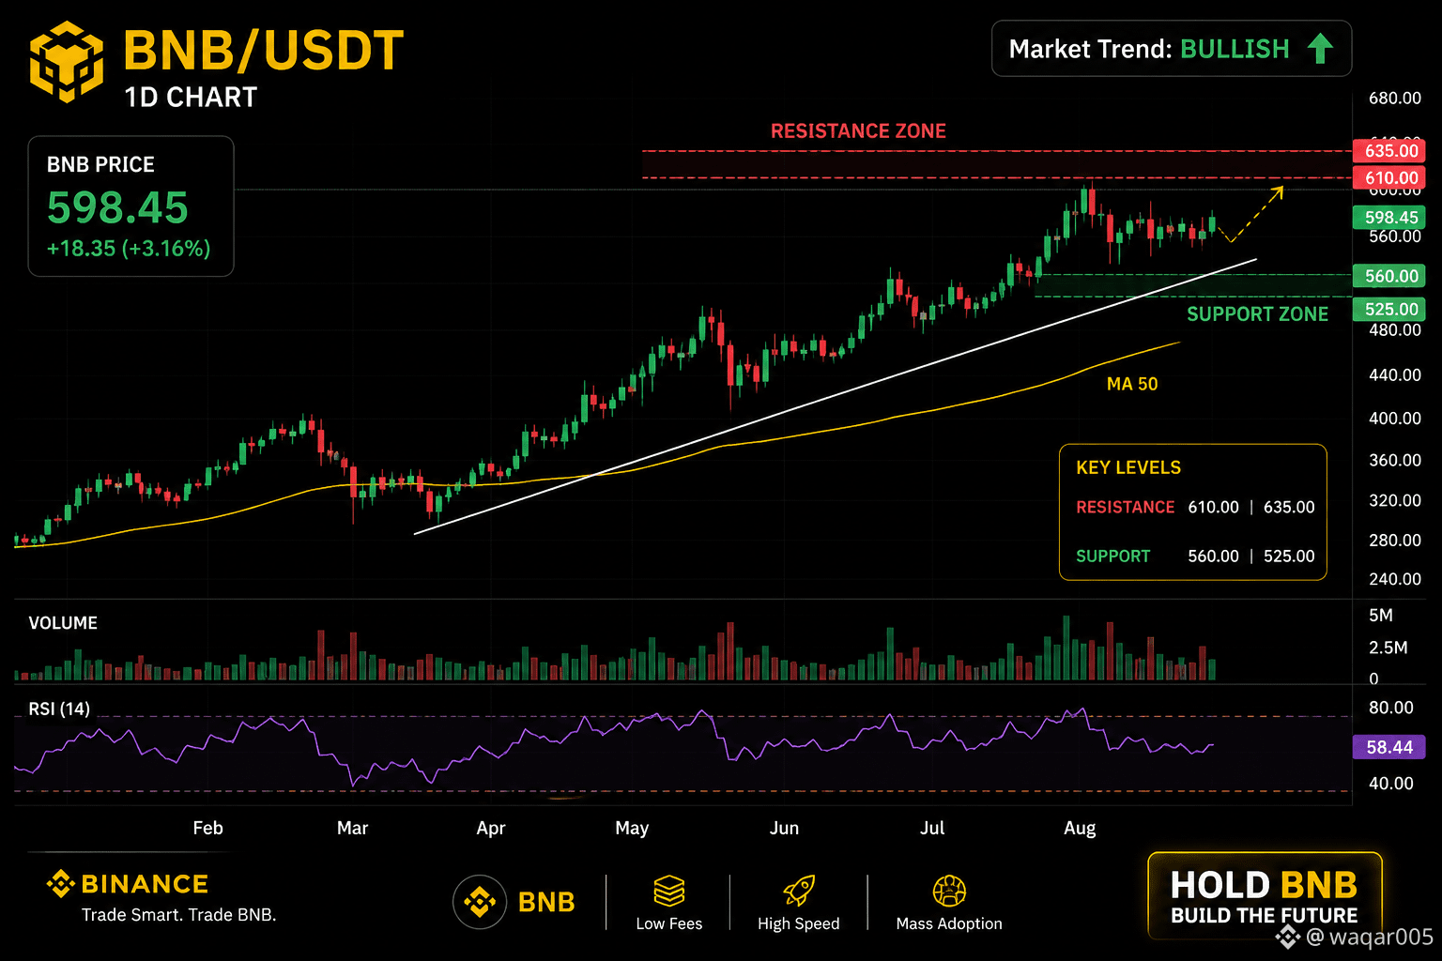The width and height of the screenshot is (1442, 961).
Task: Click the BNB PRICE label
Action: pos(100,164)
